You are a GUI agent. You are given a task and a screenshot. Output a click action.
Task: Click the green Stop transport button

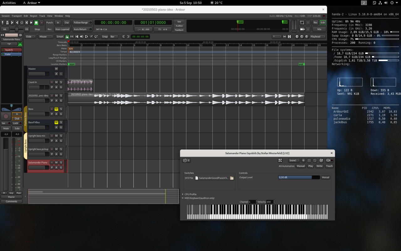[36, 23]
